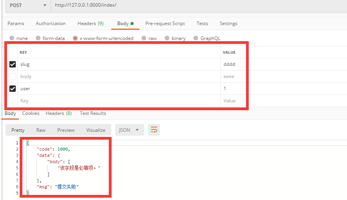Click the empty Key placeholder cell
Image resolution: width=347 pixels, height=200 pixels.
118,101
